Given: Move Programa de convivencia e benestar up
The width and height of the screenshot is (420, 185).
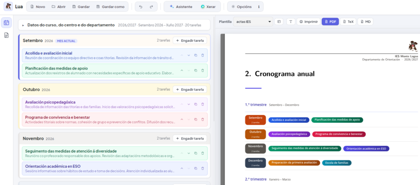Looking at the screenshot, I should tap(182, 119).
